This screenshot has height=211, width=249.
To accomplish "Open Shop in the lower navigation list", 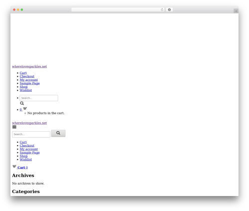I will click(x=23, y=156).
